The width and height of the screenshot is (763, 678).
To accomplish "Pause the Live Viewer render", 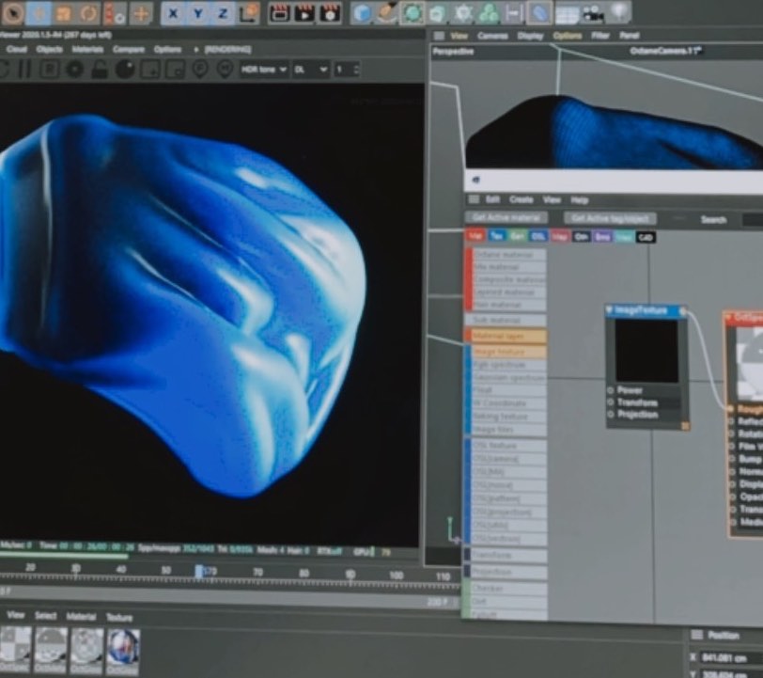I will click(25, 70).
